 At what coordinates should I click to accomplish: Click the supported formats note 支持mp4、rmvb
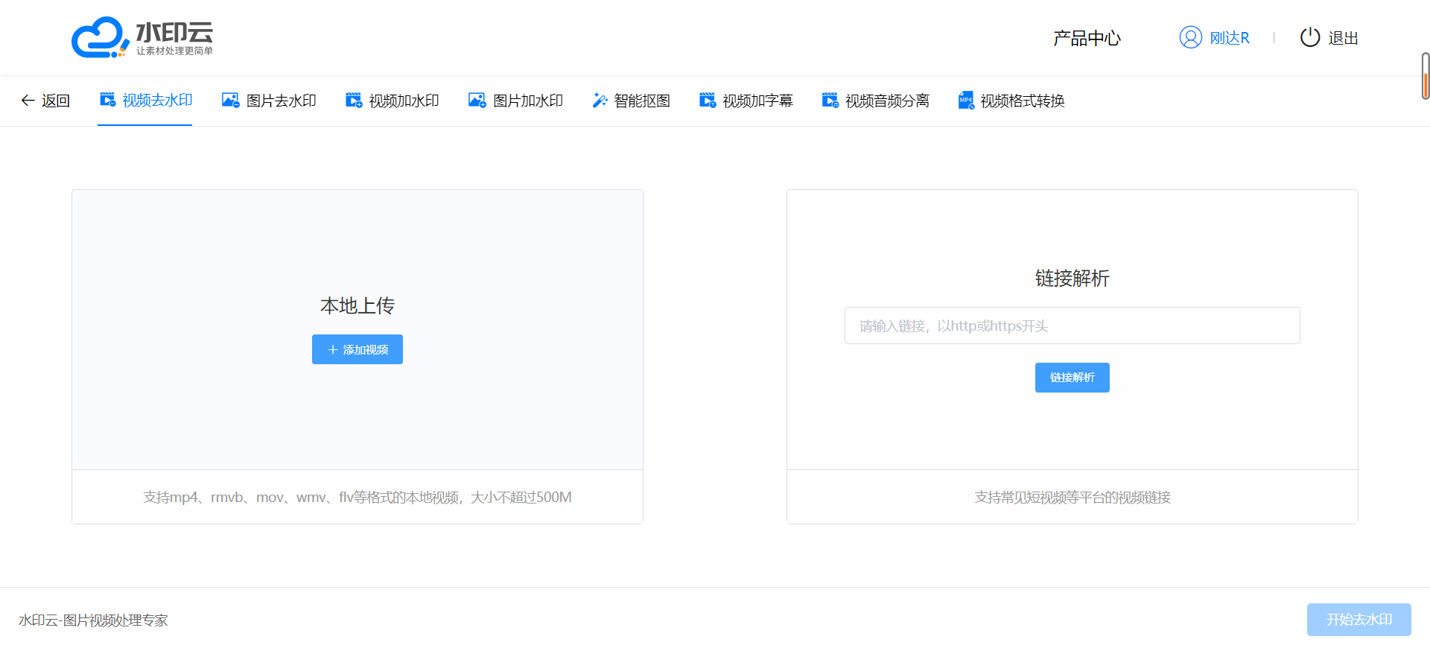[357, 497]
